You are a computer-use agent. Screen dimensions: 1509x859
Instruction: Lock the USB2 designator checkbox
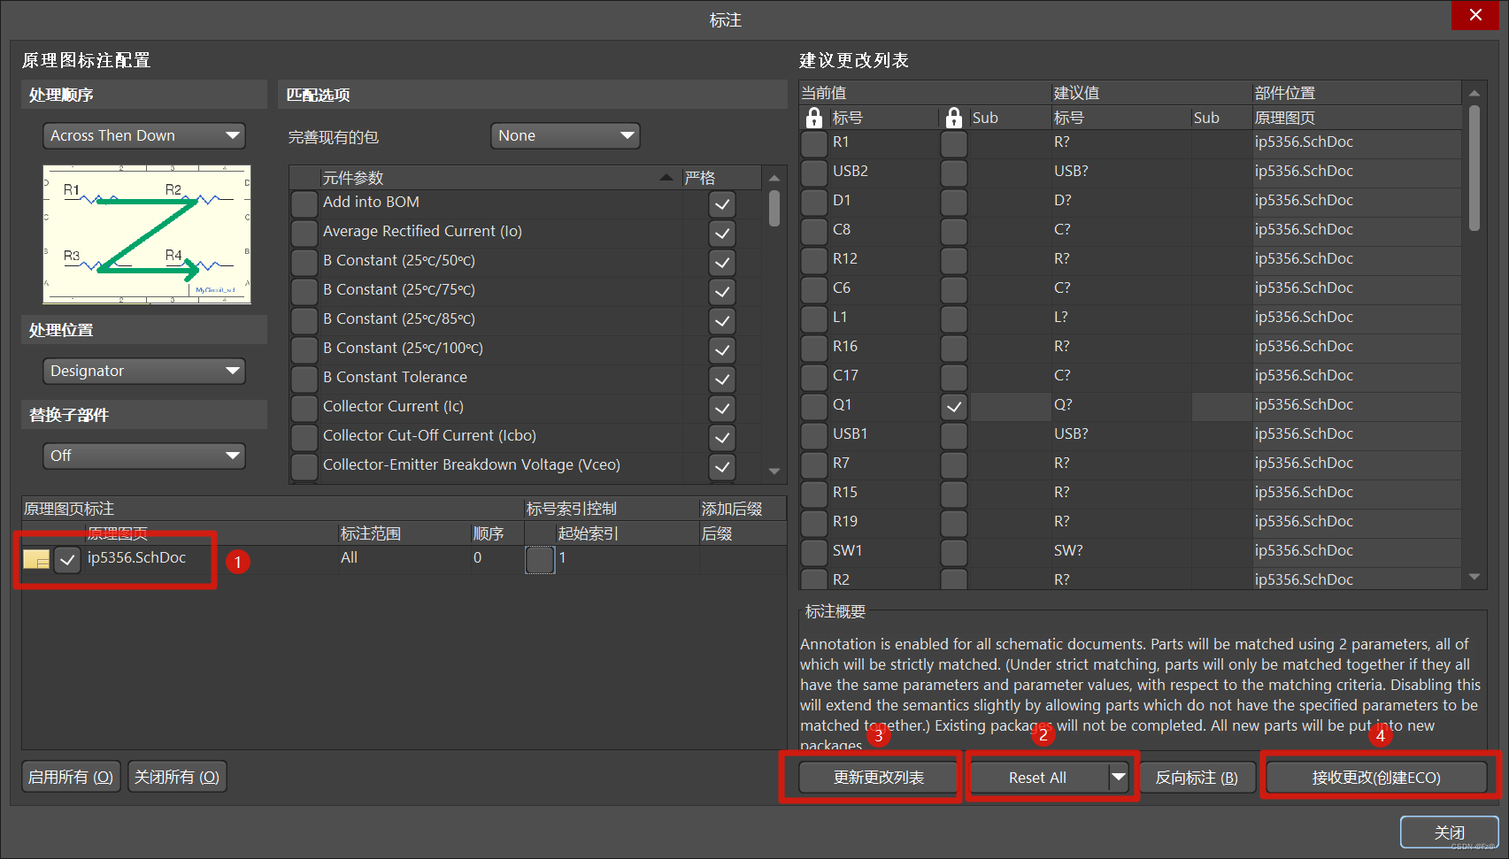click(814, 173)
